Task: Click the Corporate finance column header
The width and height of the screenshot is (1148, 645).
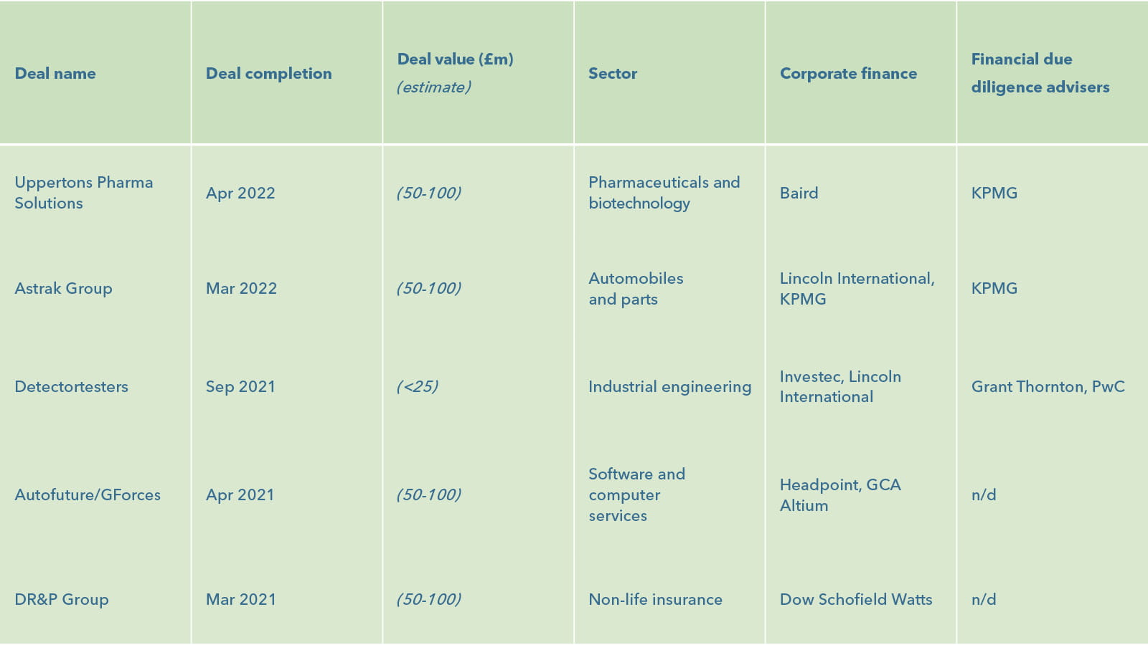Action: pos(848,73)
